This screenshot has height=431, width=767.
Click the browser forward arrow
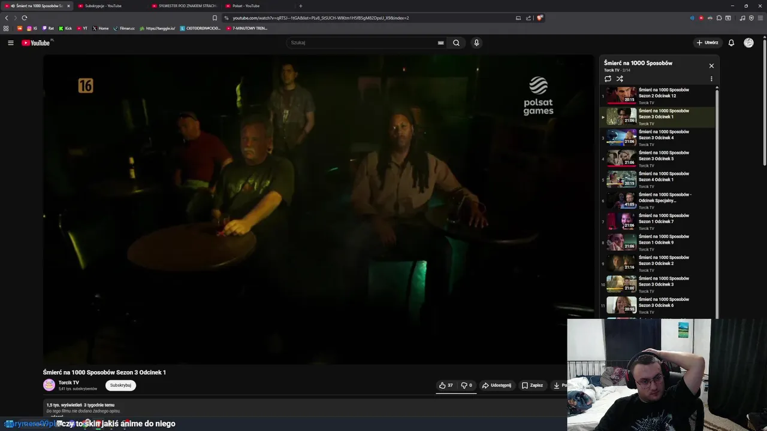point(14,18)
